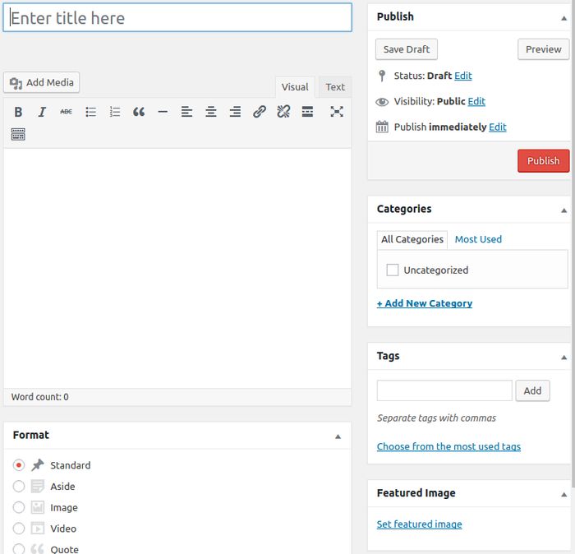
Task: Click the Add Media button
Action: point(41,82)
